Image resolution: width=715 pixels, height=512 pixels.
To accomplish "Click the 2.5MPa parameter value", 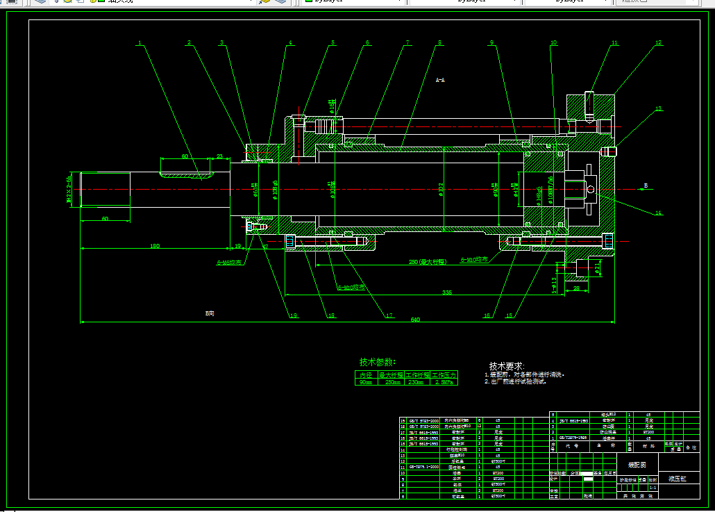I will (x=444, y=382).
